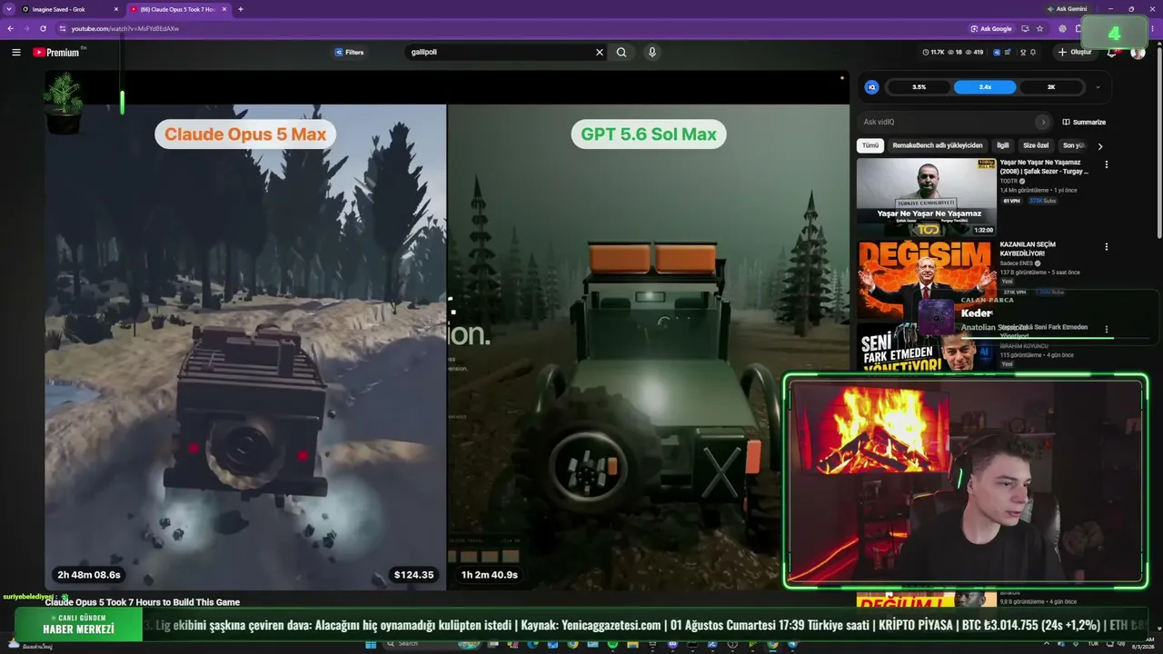Open options menu for İBRAHİM KOYUNCU video
Image resolution: width=1163 pixels, height=654 pixels.
[x=1106, y=329]
